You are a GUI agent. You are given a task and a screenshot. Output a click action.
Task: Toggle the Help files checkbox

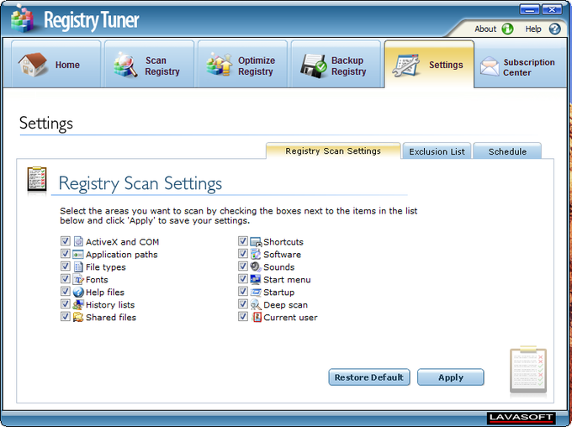click(66, 292)
